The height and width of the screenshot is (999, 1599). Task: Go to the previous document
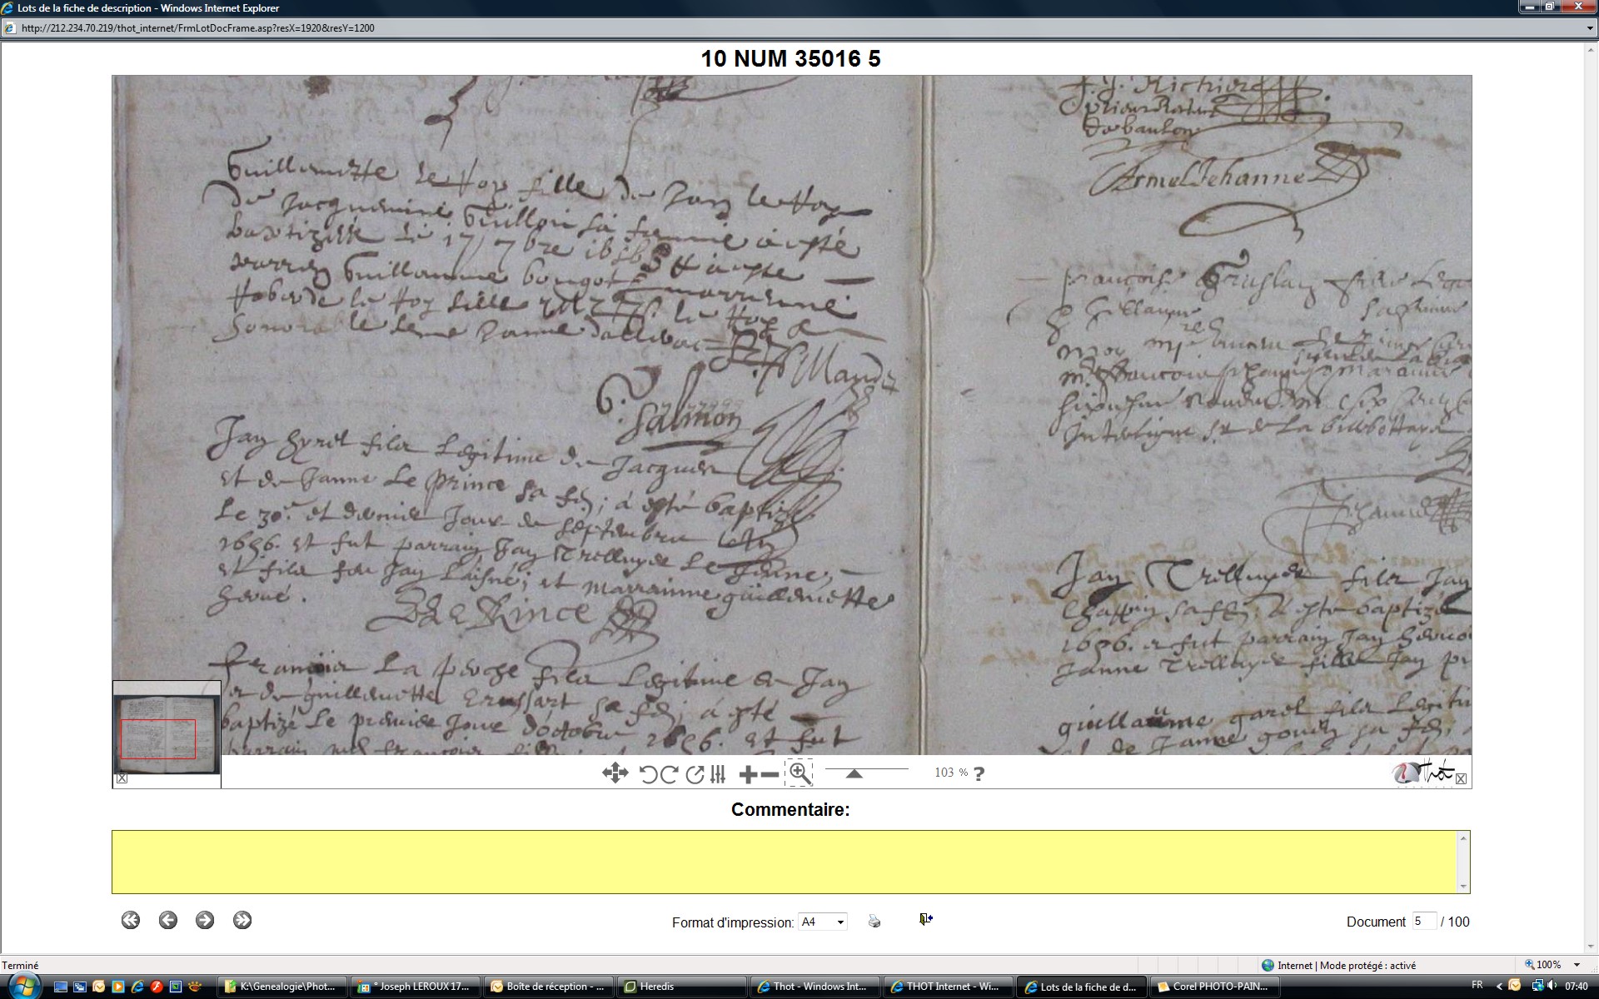[168, 920]
